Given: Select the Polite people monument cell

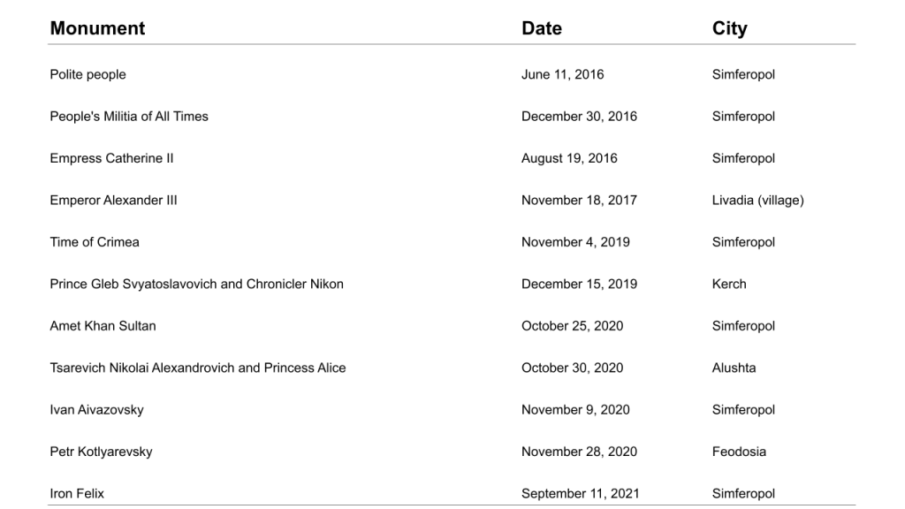Looking at the screenshot, I should [87, 74].
